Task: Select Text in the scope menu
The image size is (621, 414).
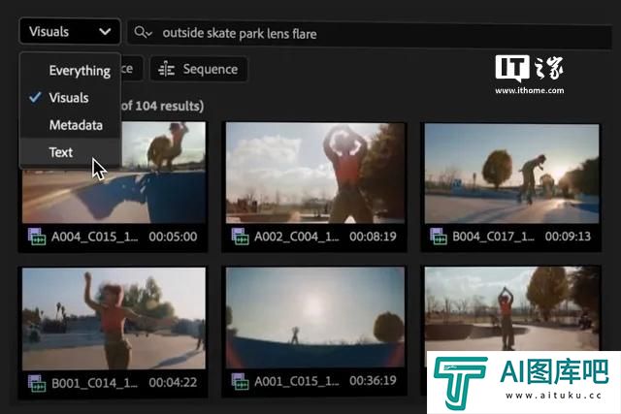Action: (60, 152)
